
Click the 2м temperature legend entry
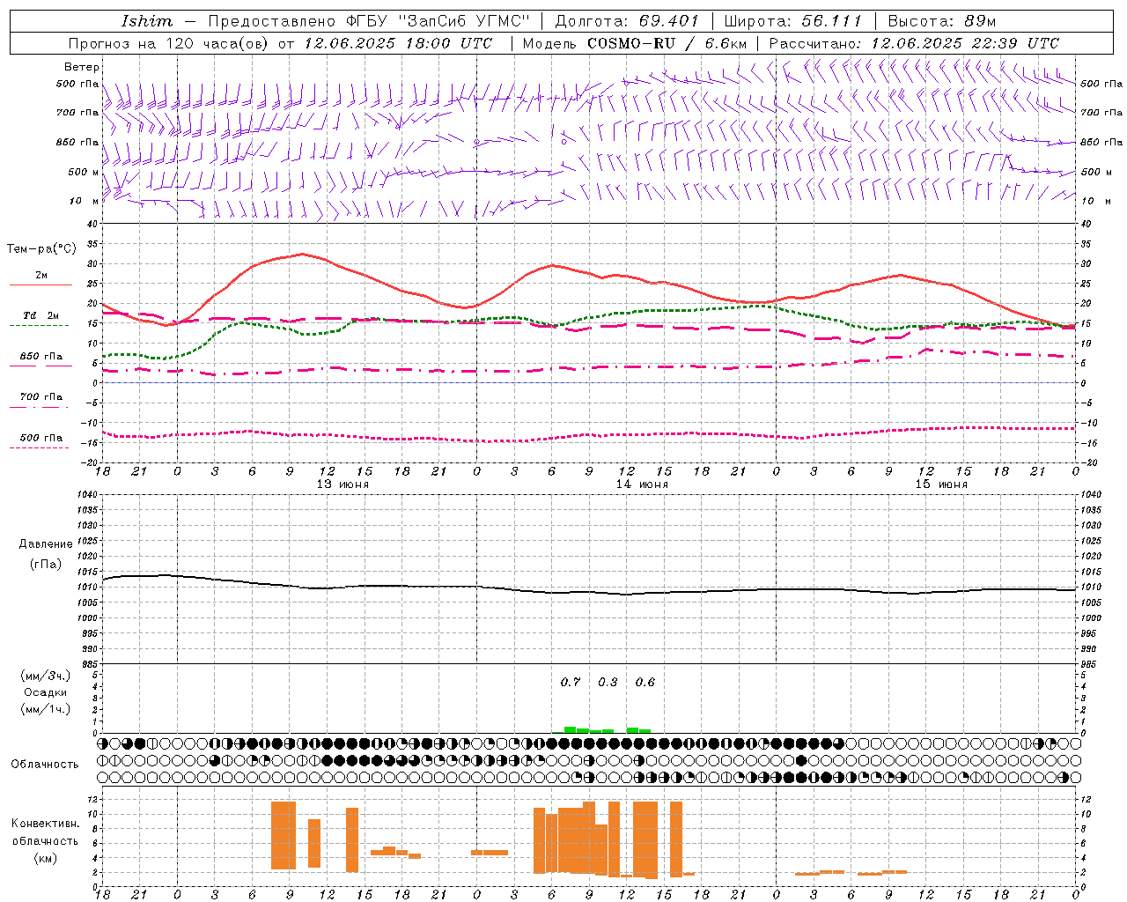pos(41,276)
